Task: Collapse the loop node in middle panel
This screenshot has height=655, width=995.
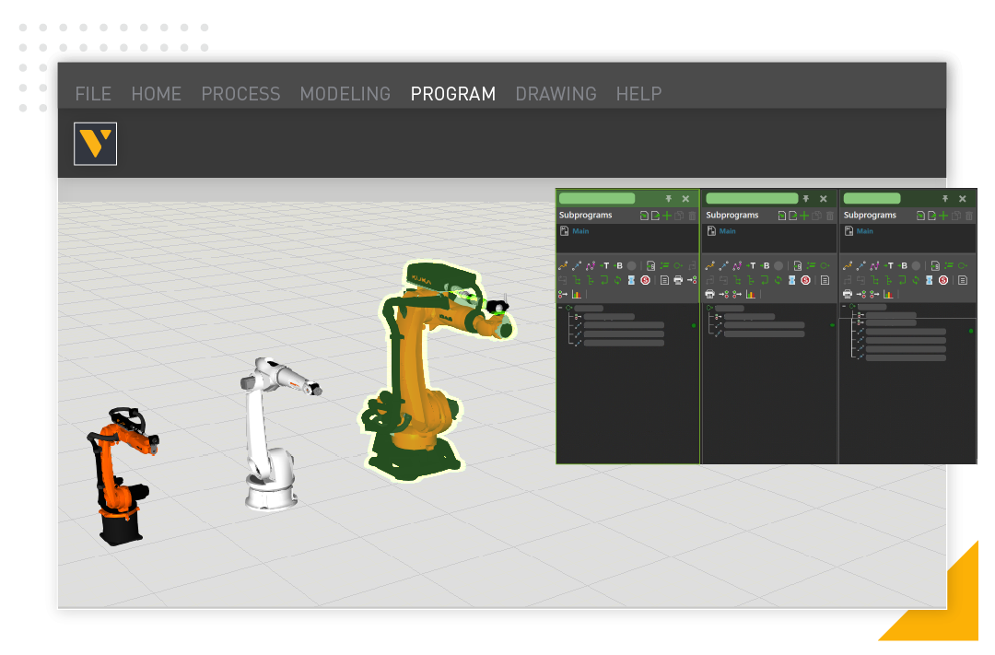Action: click(708, 310)
